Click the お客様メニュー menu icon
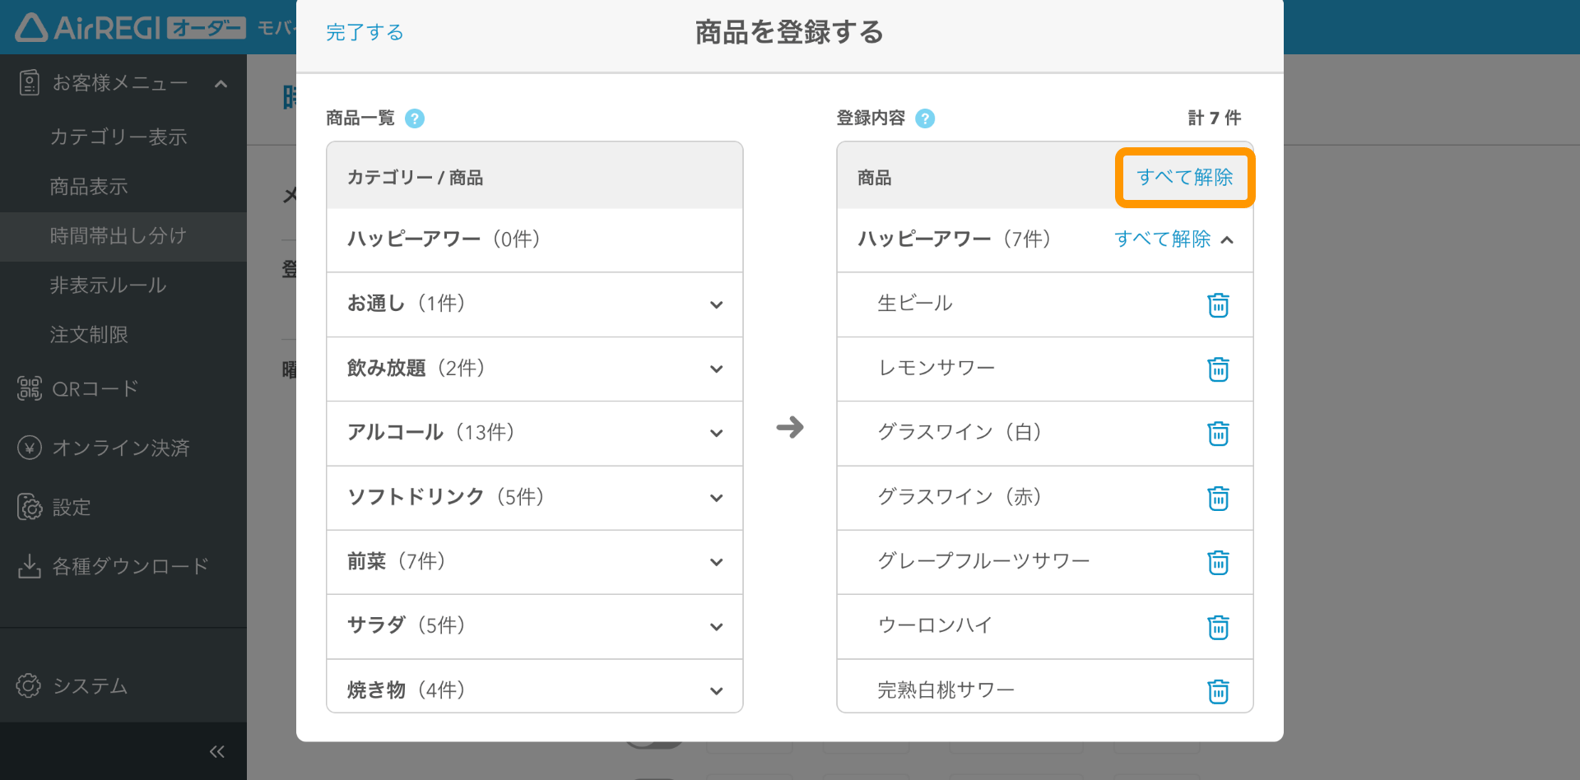 point(30,82)
